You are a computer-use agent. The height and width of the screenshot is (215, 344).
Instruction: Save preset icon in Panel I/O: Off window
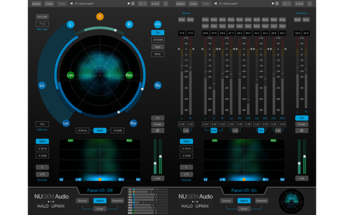point(133,4)
